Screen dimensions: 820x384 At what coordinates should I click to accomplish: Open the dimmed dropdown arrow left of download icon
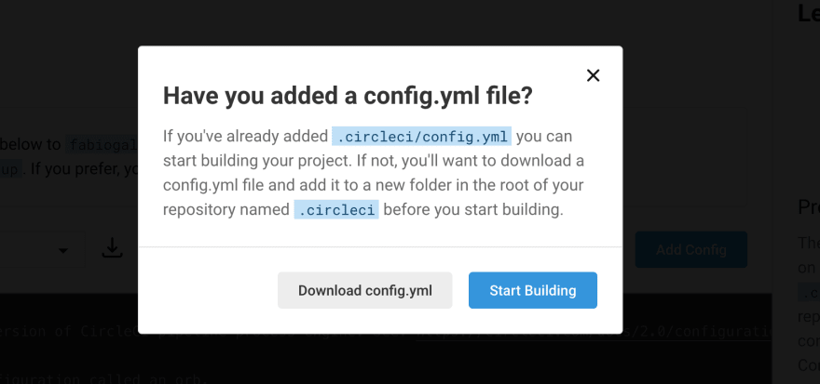tap(63, 251)
